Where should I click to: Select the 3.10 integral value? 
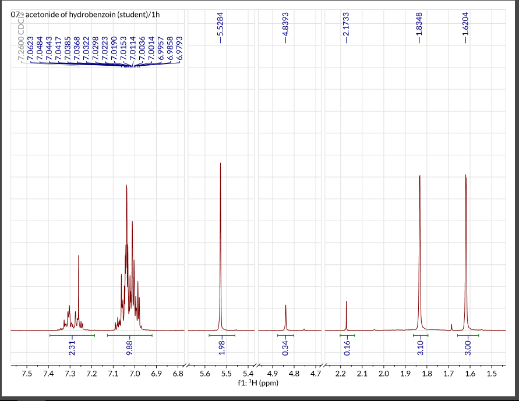(421, 348)
